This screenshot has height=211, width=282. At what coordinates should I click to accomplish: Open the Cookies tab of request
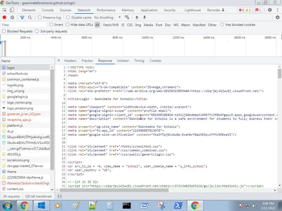155,61
